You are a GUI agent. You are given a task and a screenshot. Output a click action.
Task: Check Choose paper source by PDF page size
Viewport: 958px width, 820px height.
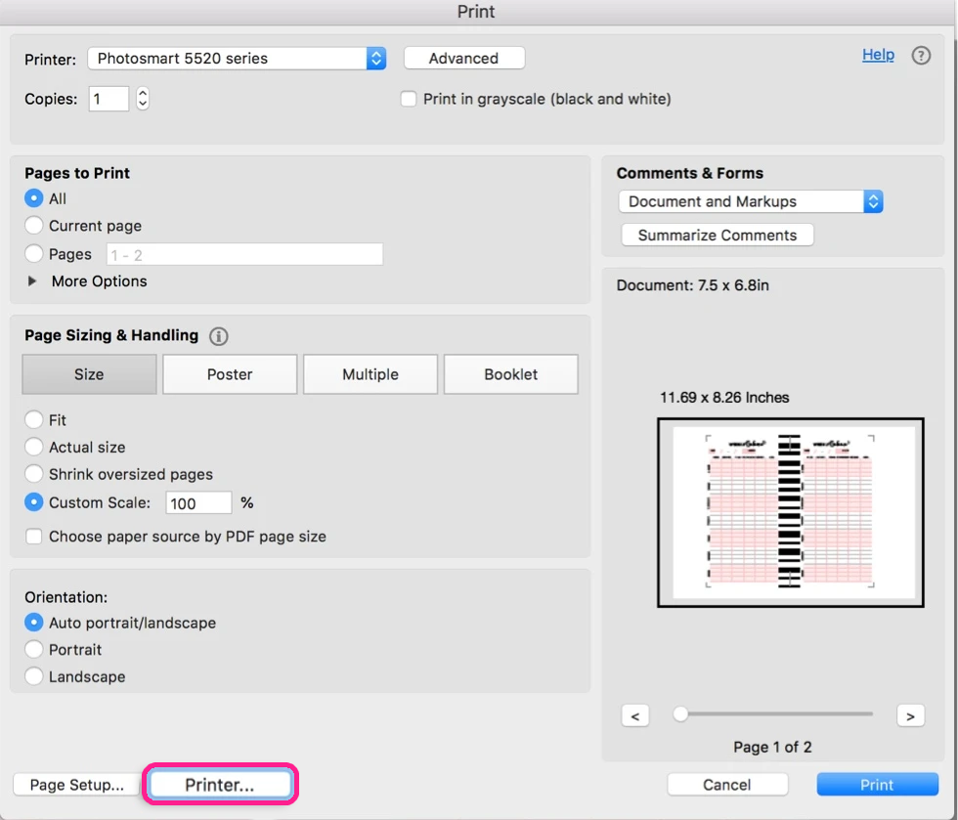coord(34,537)
